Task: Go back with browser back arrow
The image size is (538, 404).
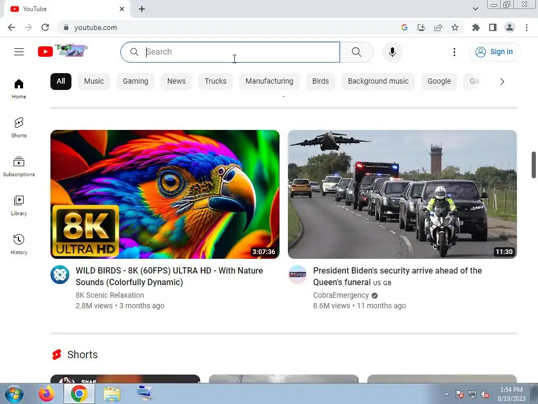Action: pyautogui.click(x=12, y=27)
